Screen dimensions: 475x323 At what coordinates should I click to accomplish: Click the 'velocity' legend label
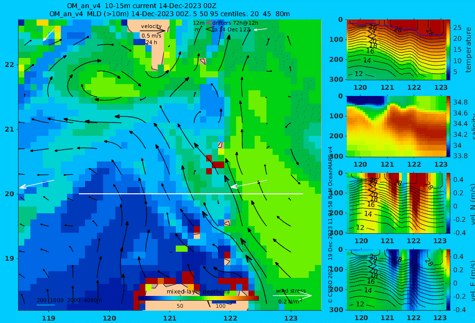coord(151,26)
